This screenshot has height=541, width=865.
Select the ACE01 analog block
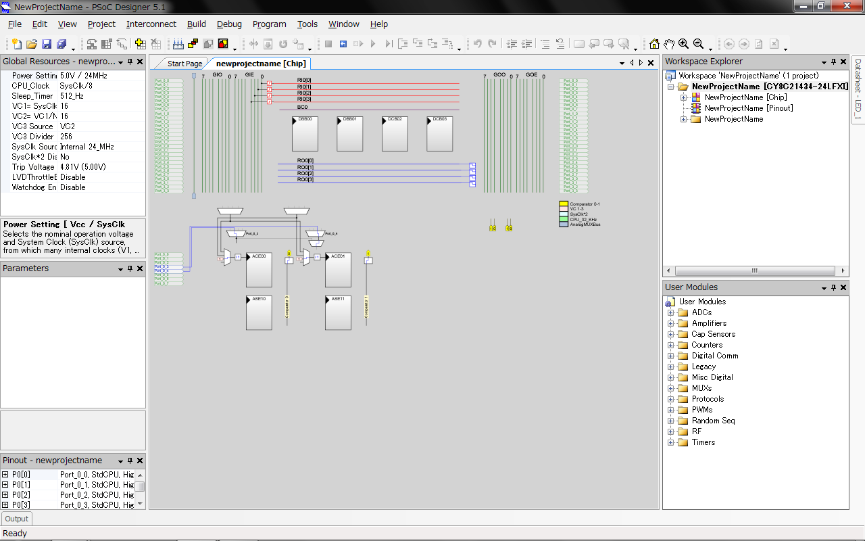pyautogui.click(x=338, y=270)
